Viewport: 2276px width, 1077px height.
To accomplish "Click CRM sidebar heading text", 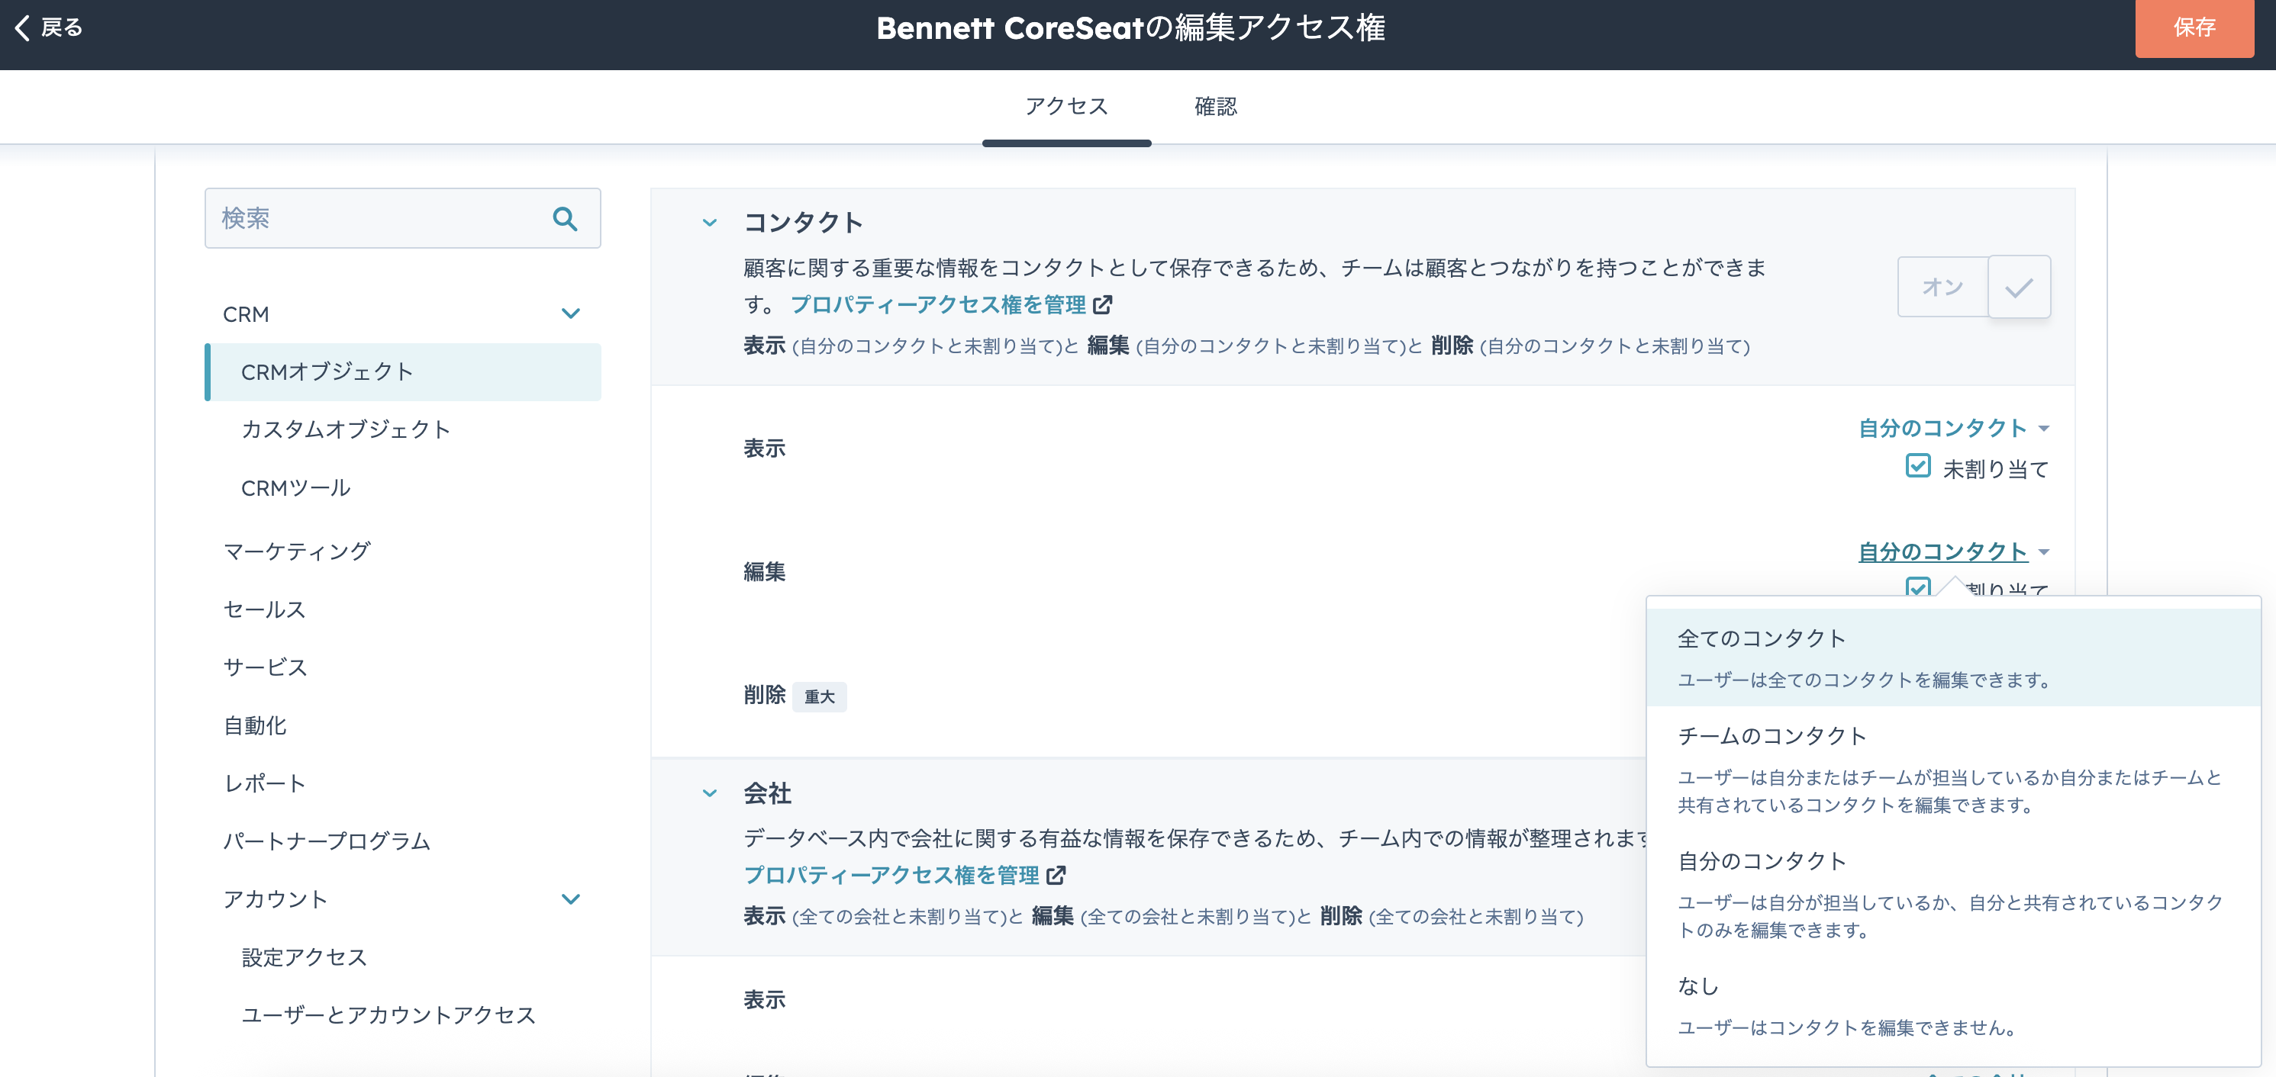I will [246, 314].
